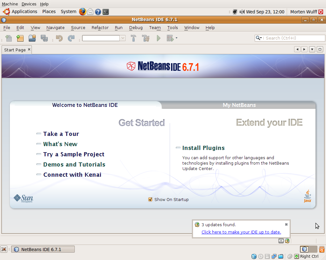Open the File menu

point(7,27)
